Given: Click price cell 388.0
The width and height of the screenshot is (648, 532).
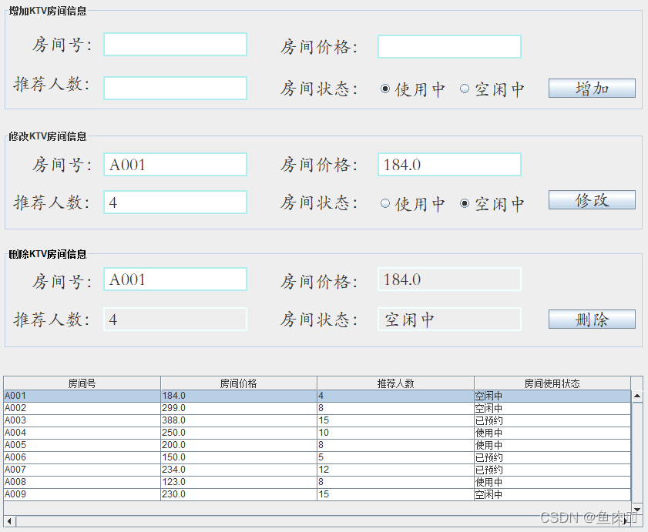Looking at the screenshot, I should 238,420.
